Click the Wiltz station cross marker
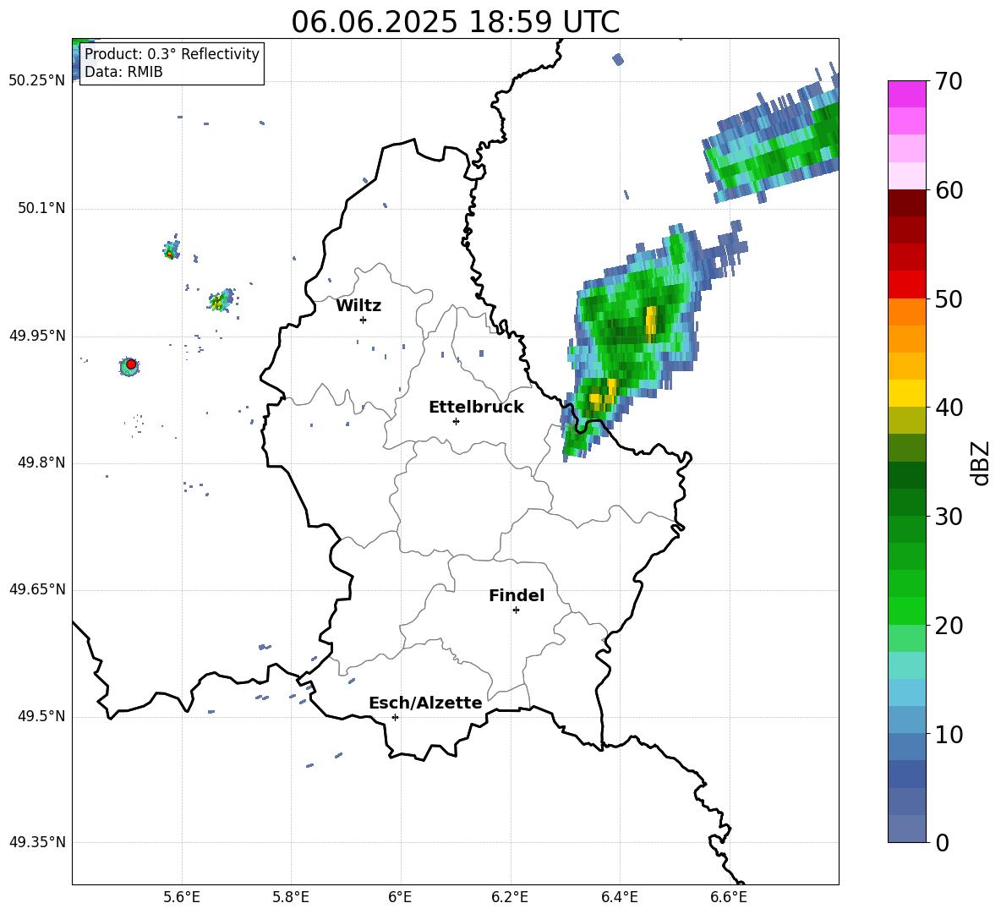Screen dimensions: 1001x914 pyautogui.click(x=364, y=320)
